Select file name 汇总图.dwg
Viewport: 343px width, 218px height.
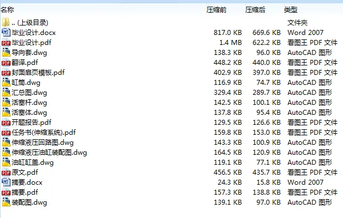coord(29,93)
